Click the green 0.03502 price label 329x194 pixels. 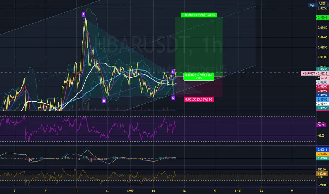(322, 17)
